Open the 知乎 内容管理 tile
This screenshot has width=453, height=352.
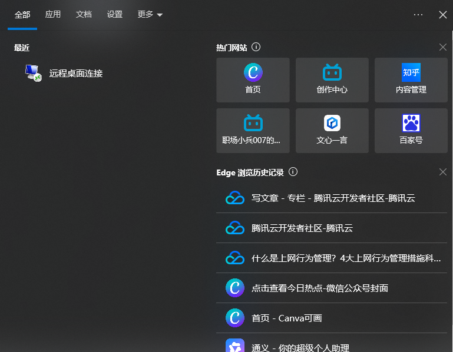(x=411, y=80)
